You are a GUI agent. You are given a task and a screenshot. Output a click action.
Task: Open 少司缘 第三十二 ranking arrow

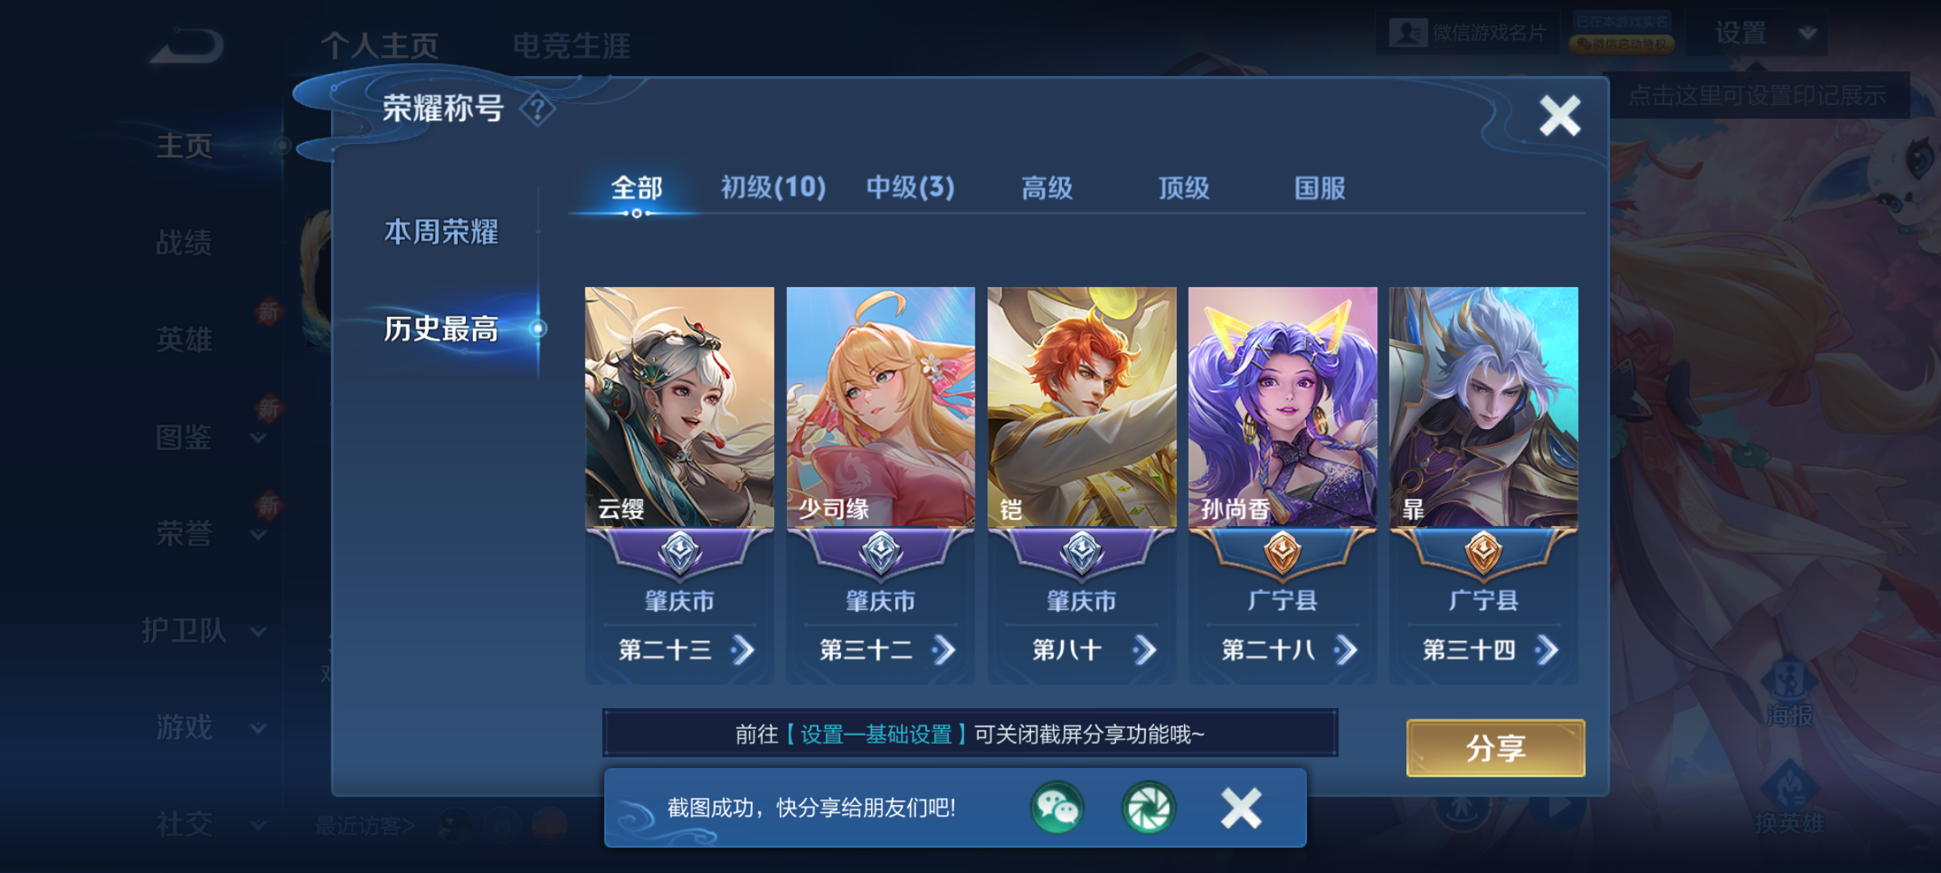(x=943, y=650)
